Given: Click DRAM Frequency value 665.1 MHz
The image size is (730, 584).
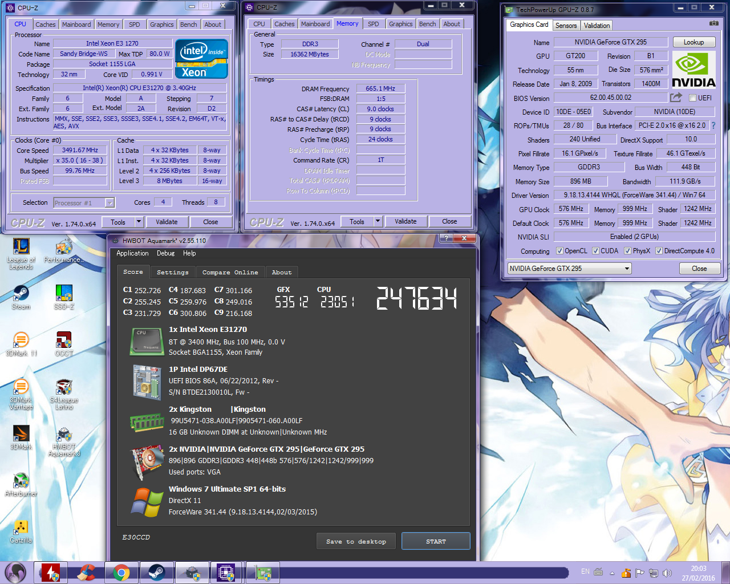Looking at the screenshot, I should point(380,88).
